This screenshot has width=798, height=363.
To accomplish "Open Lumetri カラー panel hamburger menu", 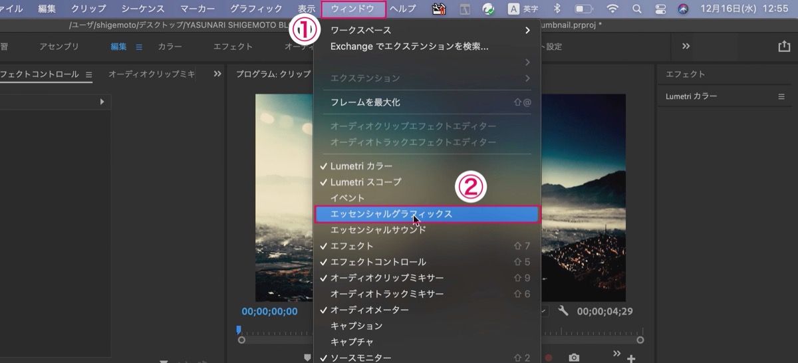I will click(x=781, y=96).
